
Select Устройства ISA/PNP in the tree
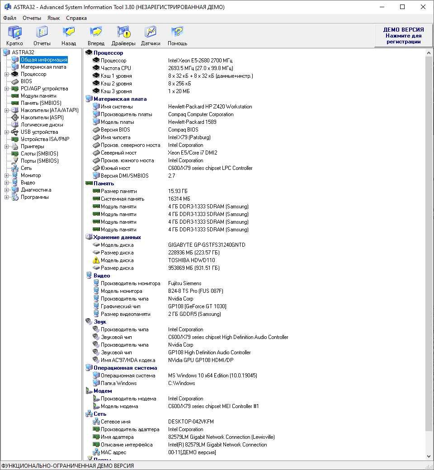tap(45, 139)
